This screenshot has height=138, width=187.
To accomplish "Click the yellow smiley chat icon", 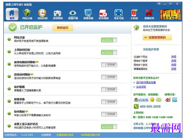I will point(152,100).
